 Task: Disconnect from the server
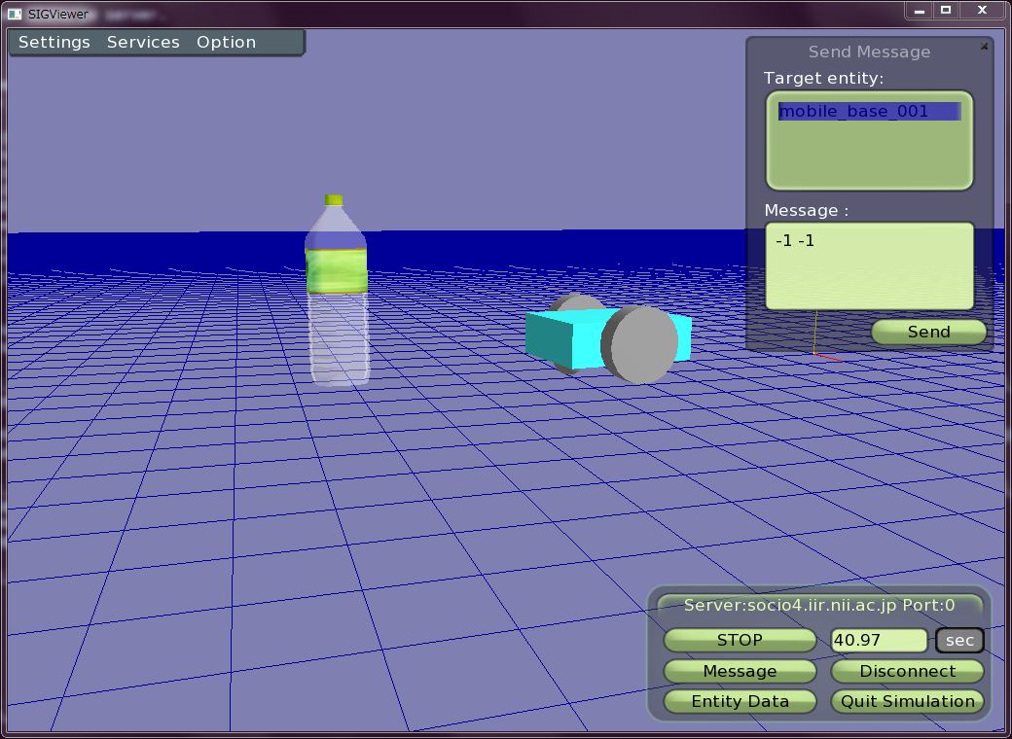[907, 672]
